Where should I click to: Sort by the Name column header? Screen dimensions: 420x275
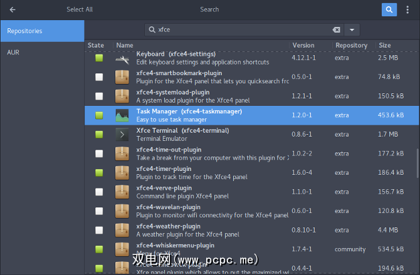[x=125, y=45]
